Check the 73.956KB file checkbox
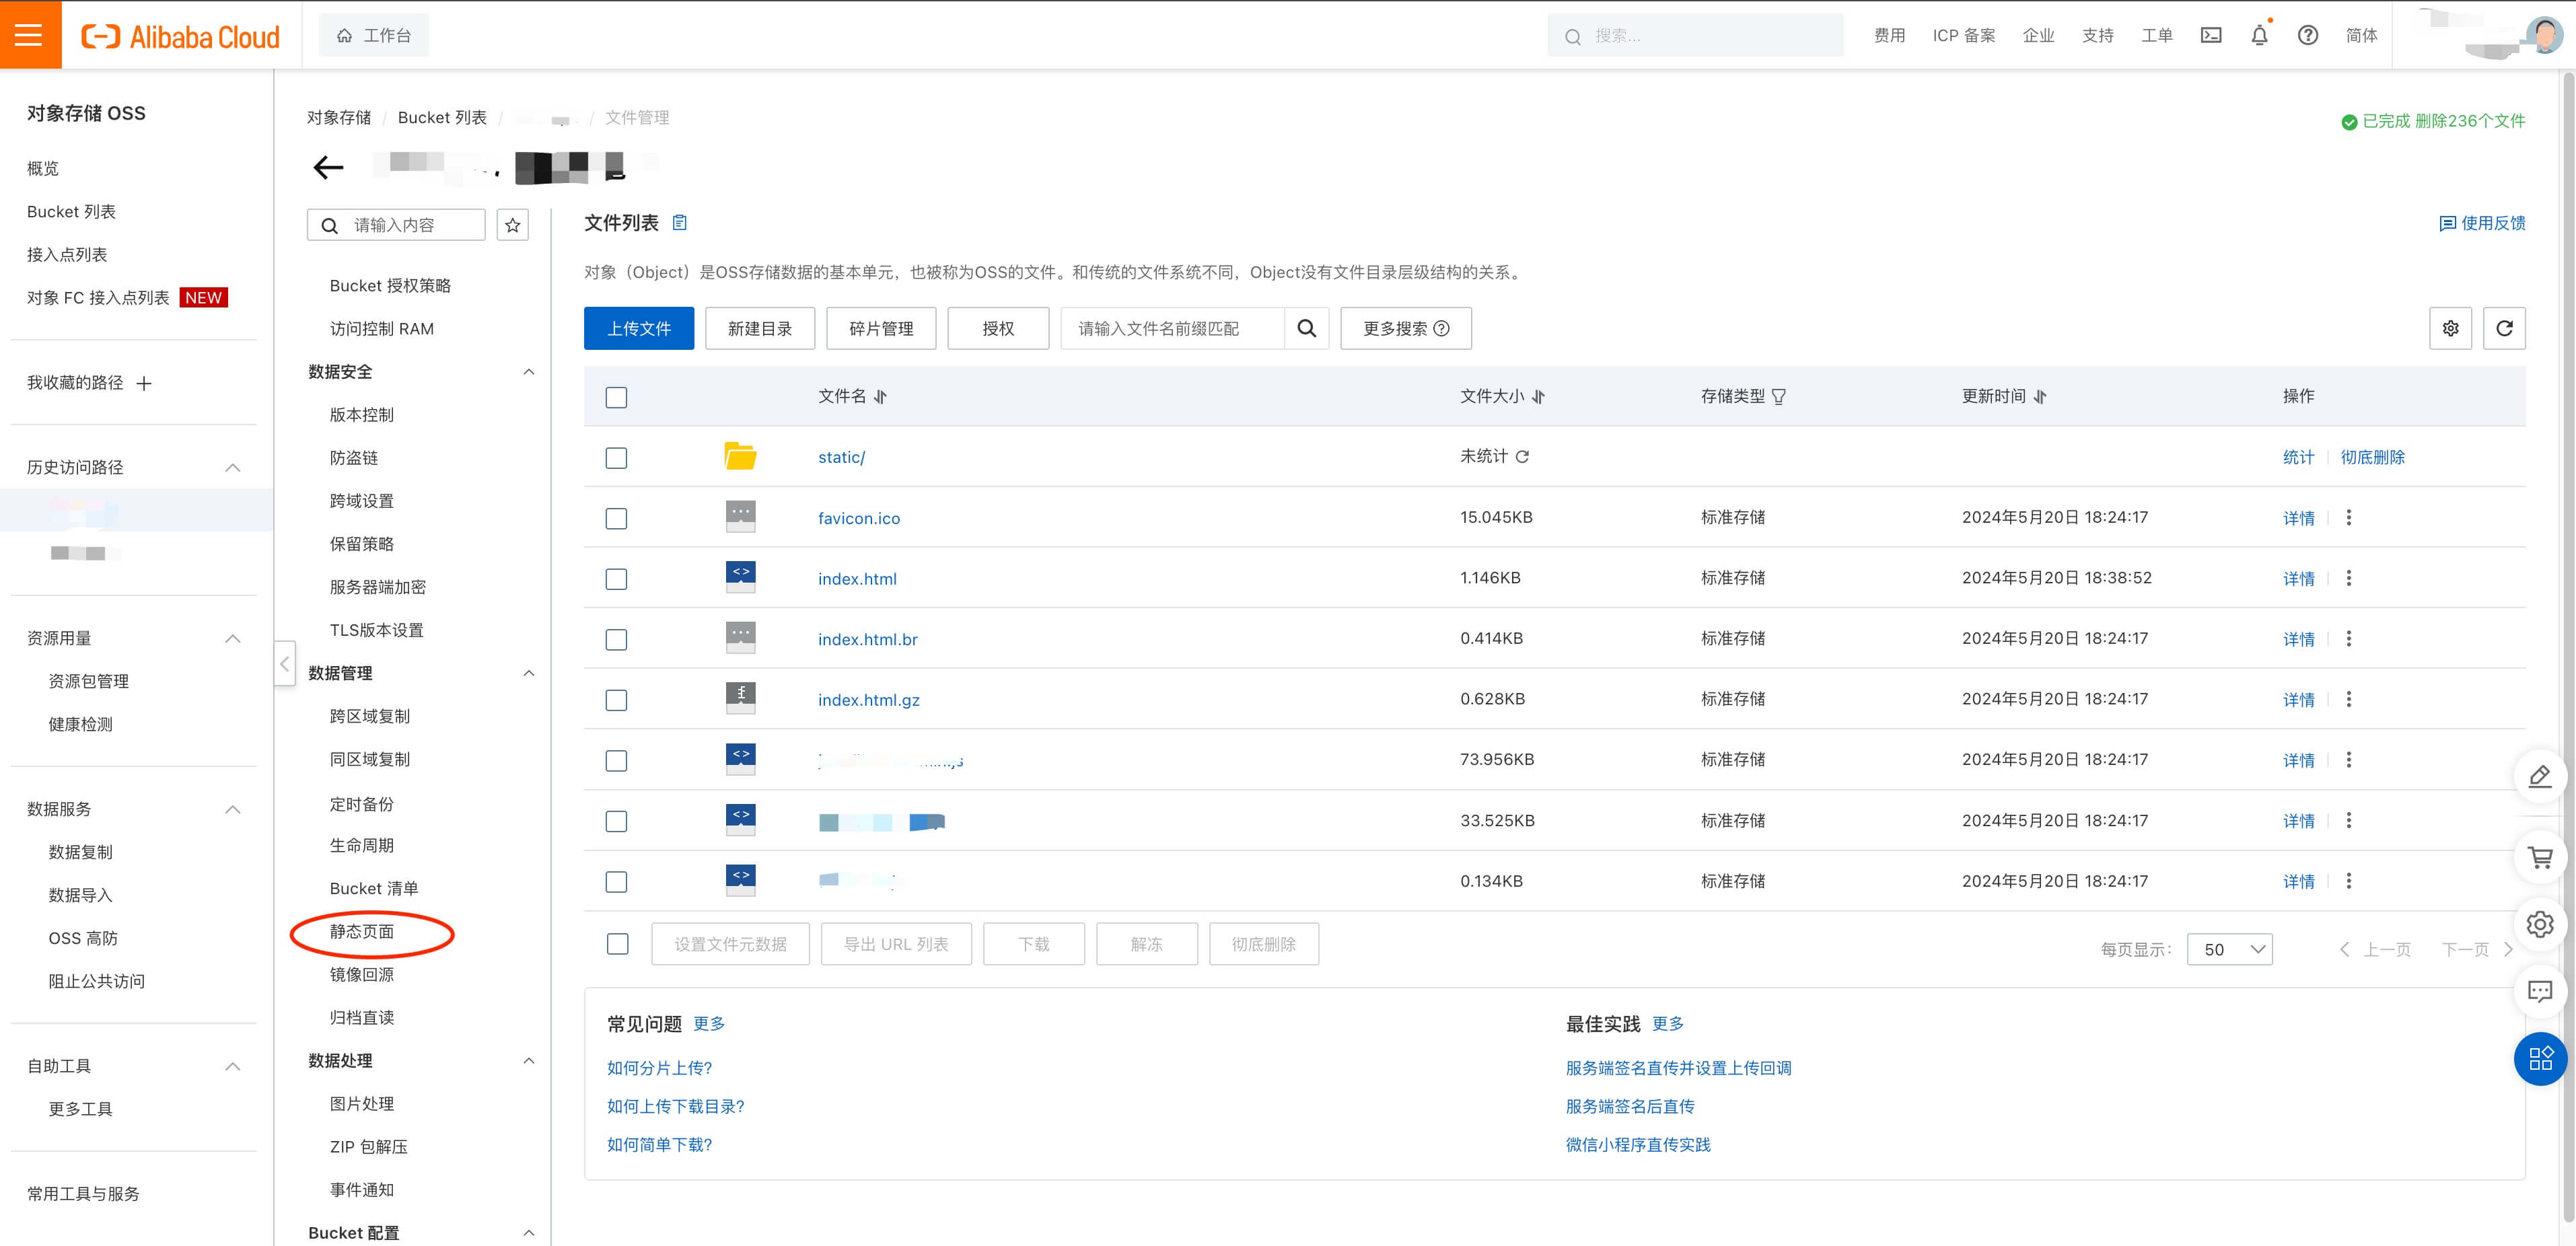Screen dimensions: 2576x1246 click(616, 761)
